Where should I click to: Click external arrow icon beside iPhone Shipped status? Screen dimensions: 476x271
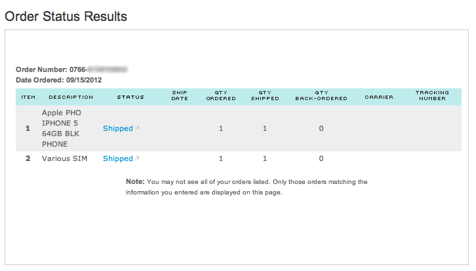137,128
